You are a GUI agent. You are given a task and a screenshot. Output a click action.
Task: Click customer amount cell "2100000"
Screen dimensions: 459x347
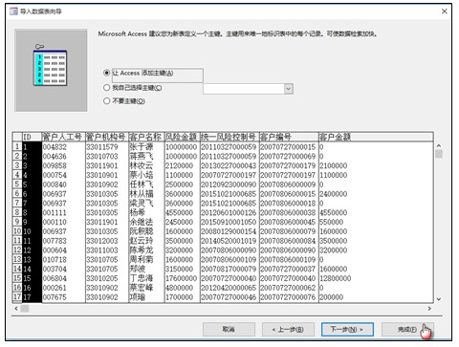(334, 165)
